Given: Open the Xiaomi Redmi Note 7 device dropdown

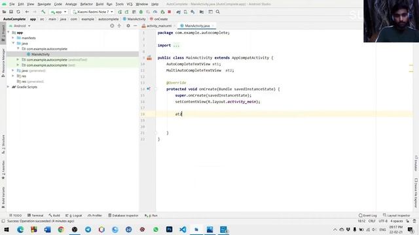Looking at the screenshot, I should point(93,12).
